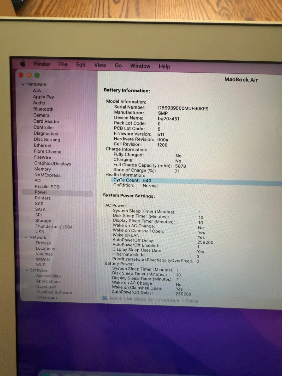Select Apple Pay in the sidebar

tap(43, 97)
